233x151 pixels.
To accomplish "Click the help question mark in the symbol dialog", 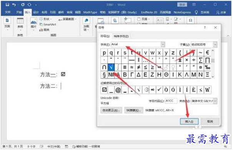I will point(205,28).
